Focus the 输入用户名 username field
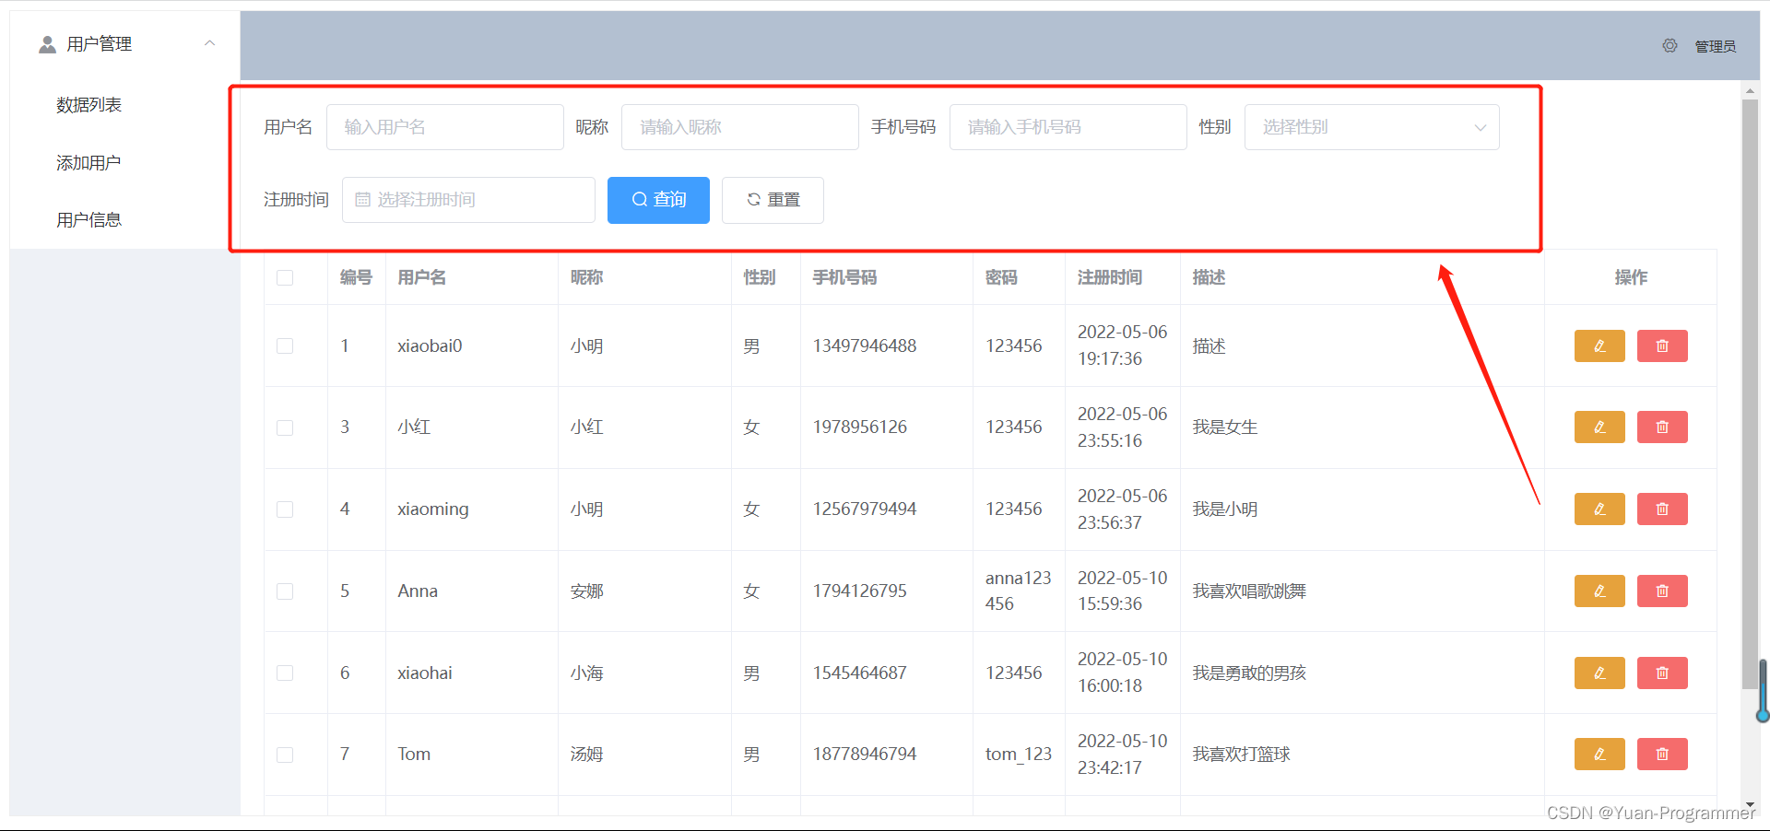Screen dimensions: 1770x831 (x=445, y=127)
